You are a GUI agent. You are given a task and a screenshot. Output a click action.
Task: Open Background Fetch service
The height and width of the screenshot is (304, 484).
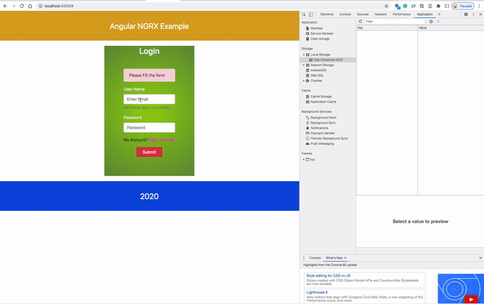click(323, 117)
